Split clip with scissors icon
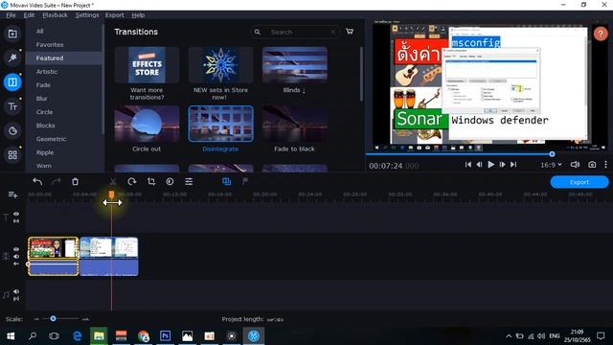The width and height of the screenshot is (613, 345). (113, 181)
